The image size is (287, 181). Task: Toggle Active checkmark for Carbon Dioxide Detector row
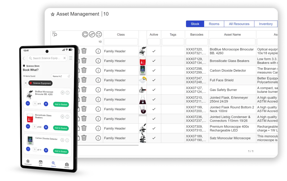coord(154,70)
